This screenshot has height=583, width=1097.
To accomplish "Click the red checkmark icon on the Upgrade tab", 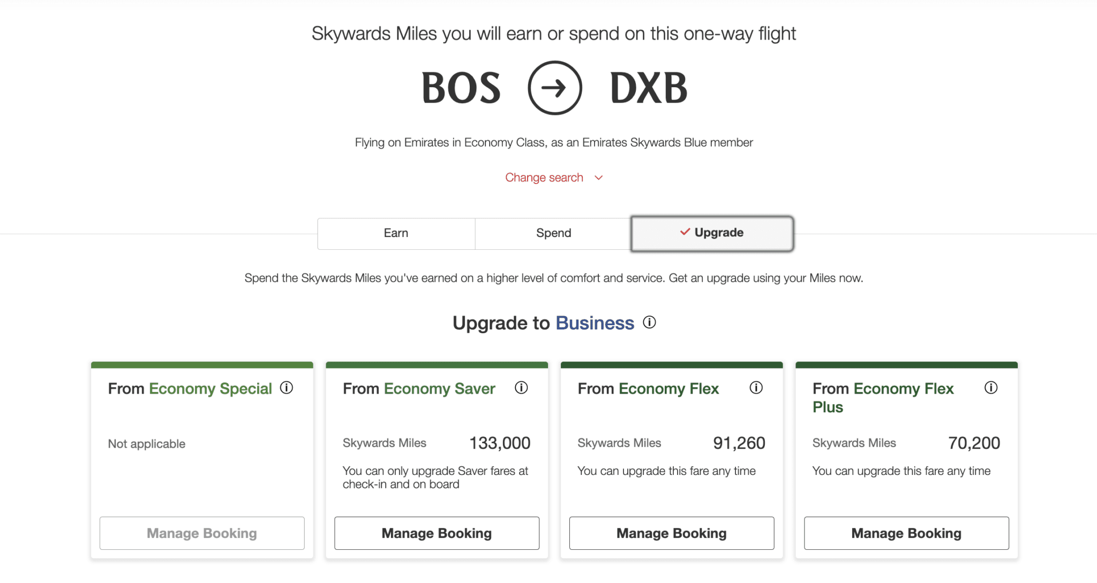I will [x=684, y=232].
